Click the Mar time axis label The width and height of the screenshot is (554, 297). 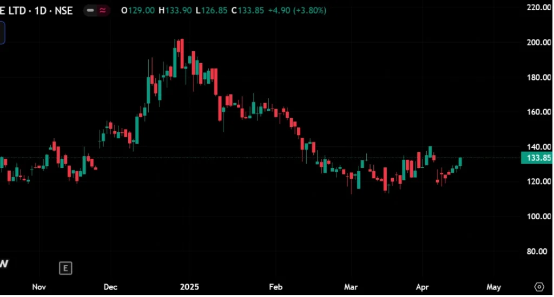coord(351,287)
